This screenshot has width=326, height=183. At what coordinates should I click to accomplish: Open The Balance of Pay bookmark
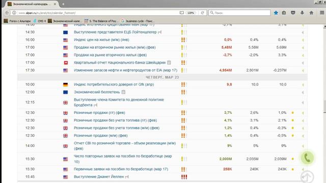click(101, 21)
